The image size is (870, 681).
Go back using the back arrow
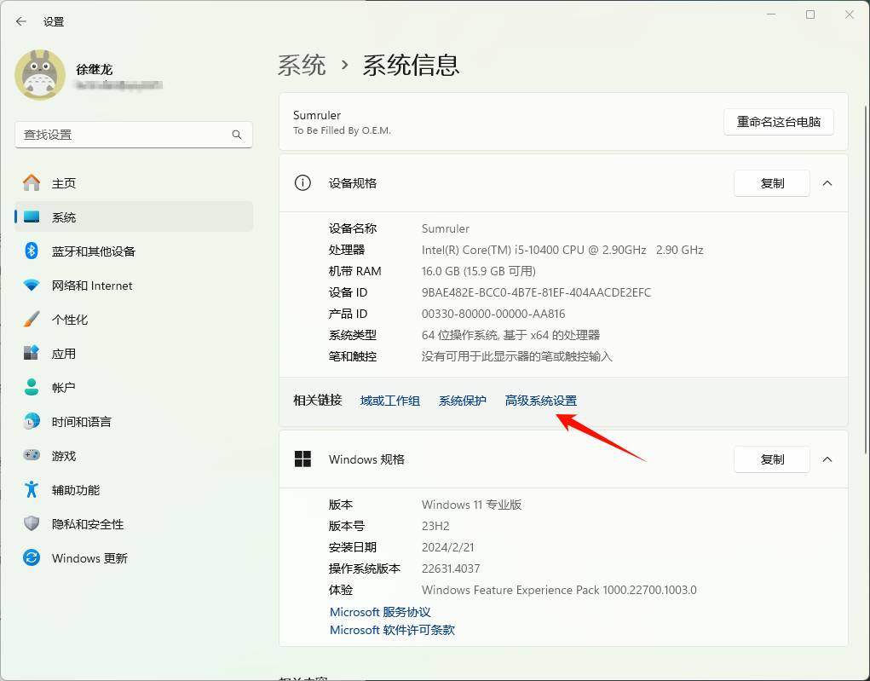point(21,21)
